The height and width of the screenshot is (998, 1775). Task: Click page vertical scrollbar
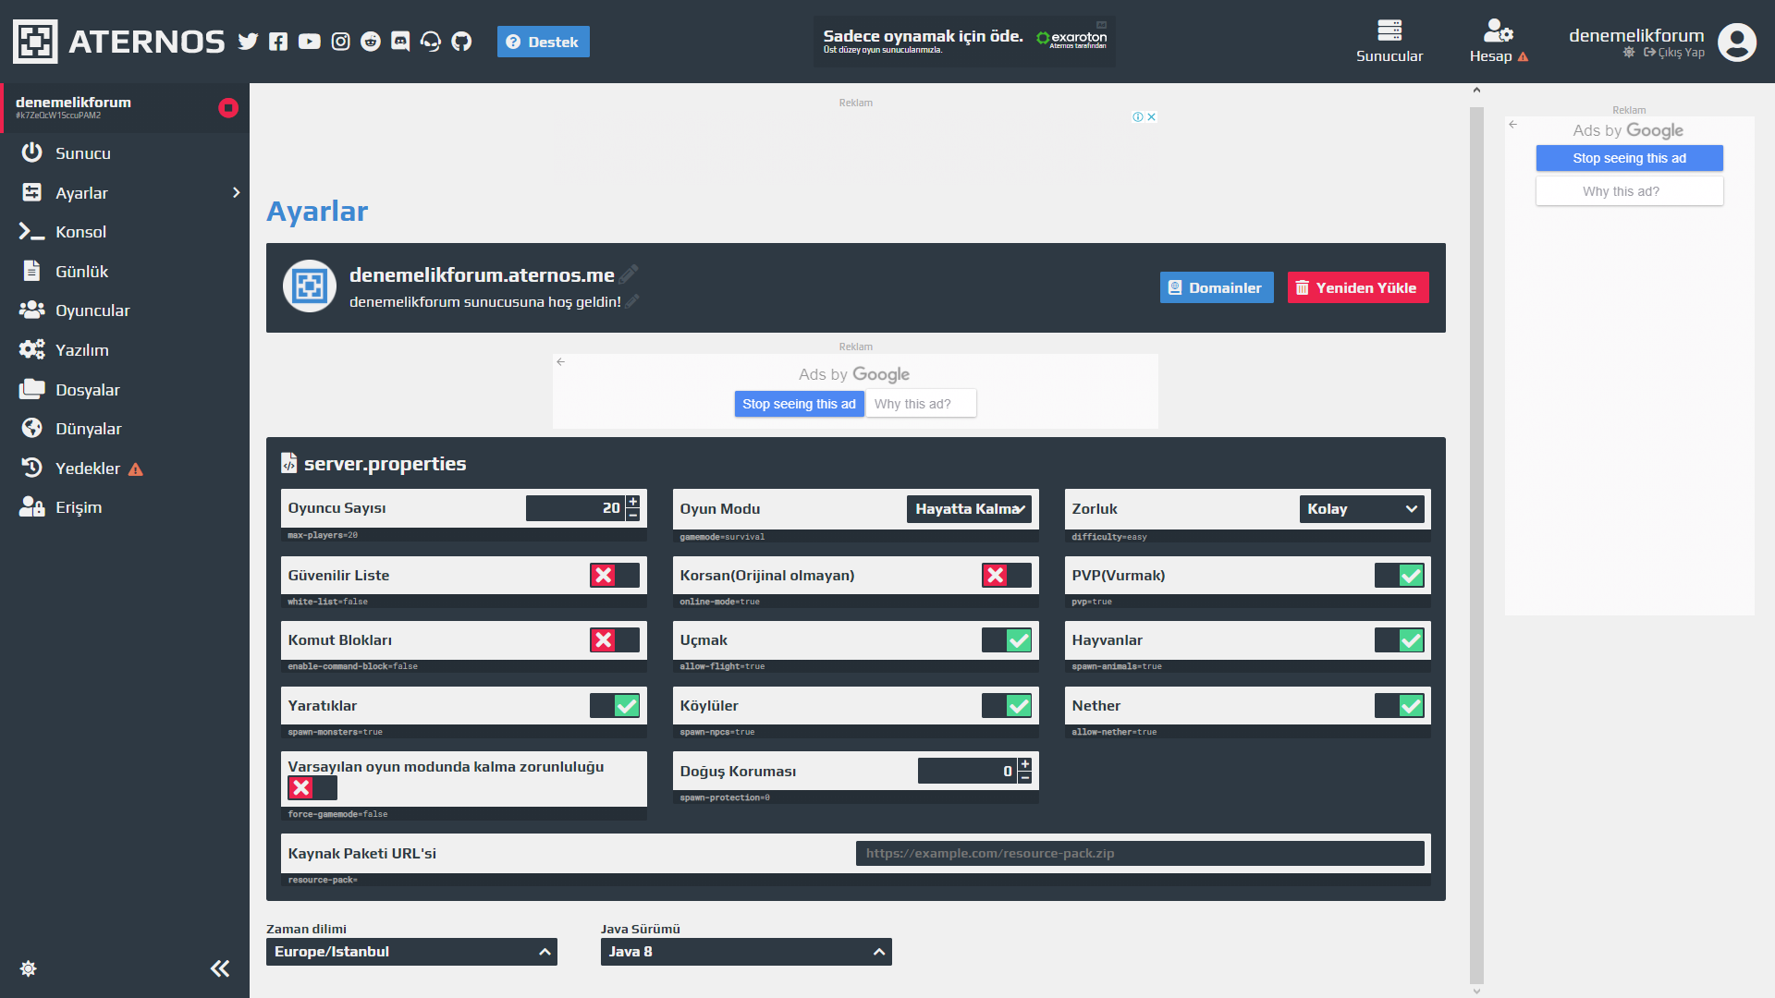[x=1476, y=545]
